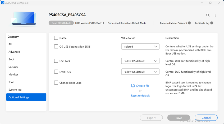Image resolution: width=224 pixels, height=124 pixels.
Task: Open the Isolated dropdown
Action: click(140, 47)
